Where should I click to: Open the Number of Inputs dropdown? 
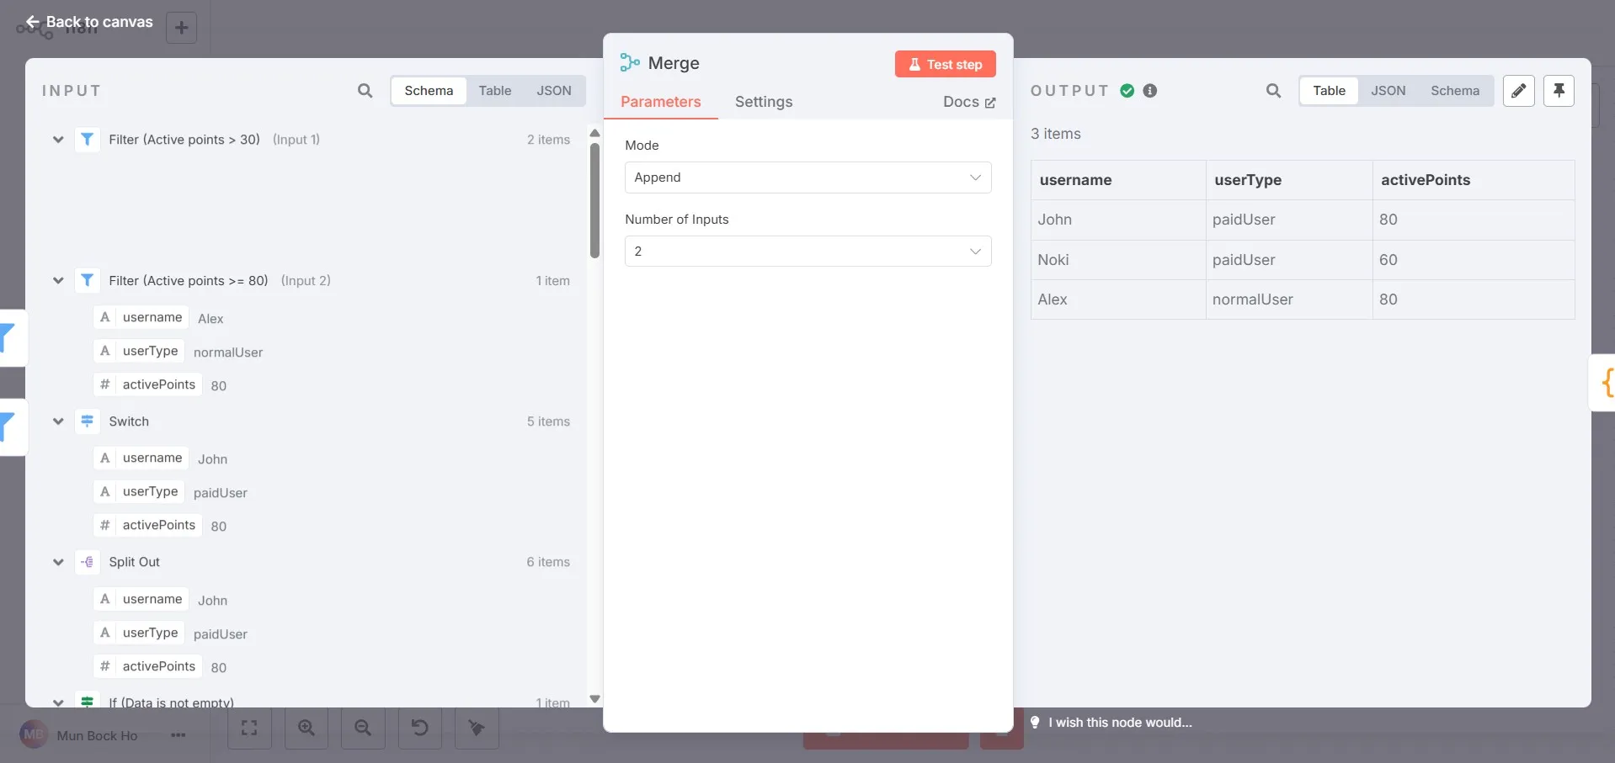(x=807, y=252)
